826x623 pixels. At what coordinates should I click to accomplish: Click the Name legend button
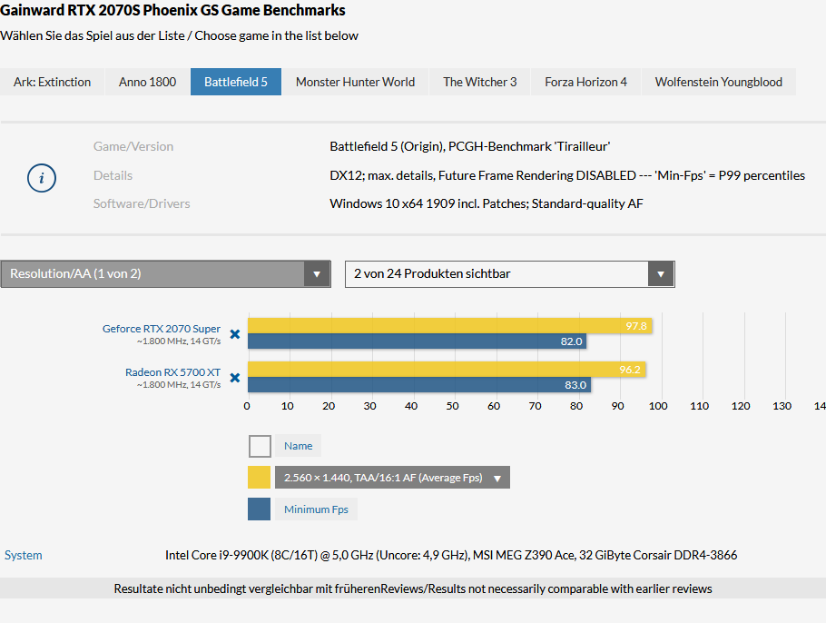[x=298, y=446]
